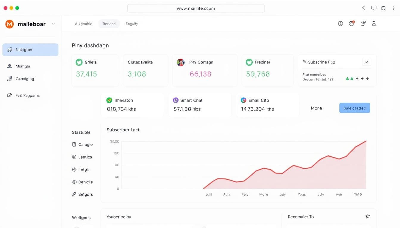Click the Denicils eye icon item
Screen dimensions: 400x228
(x=82, y=182)
